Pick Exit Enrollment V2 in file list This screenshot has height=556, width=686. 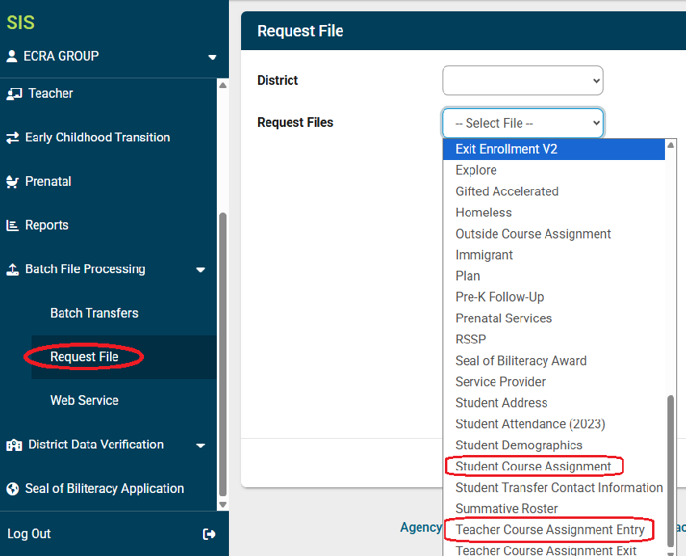tap(506, 150)
